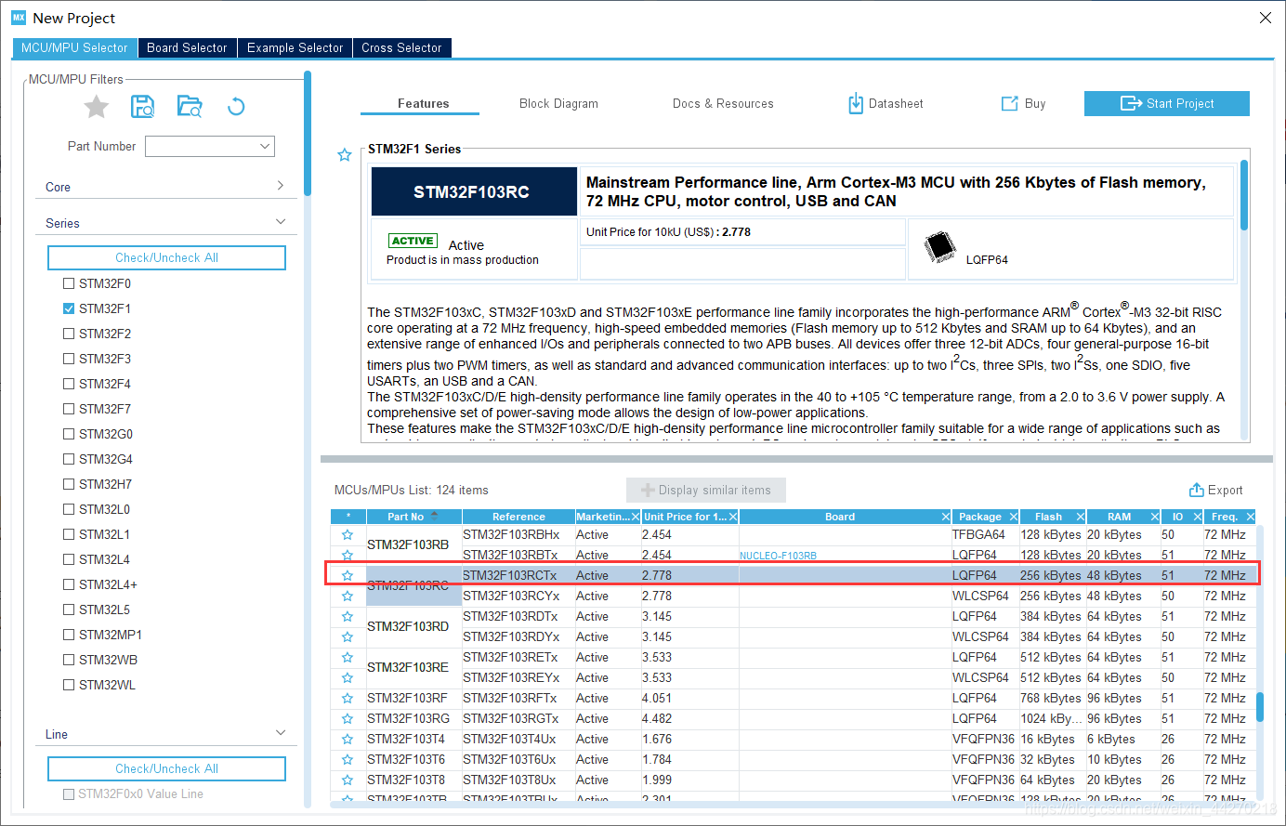This screenshot has height=826, width=1286.
Task: Select the STM32F103RD part number cell
Action: tap(413, 626)
